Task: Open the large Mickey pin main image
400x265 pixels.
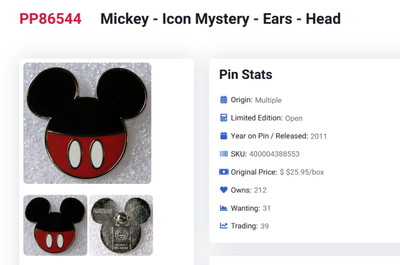Action: [x=87, y=123]
